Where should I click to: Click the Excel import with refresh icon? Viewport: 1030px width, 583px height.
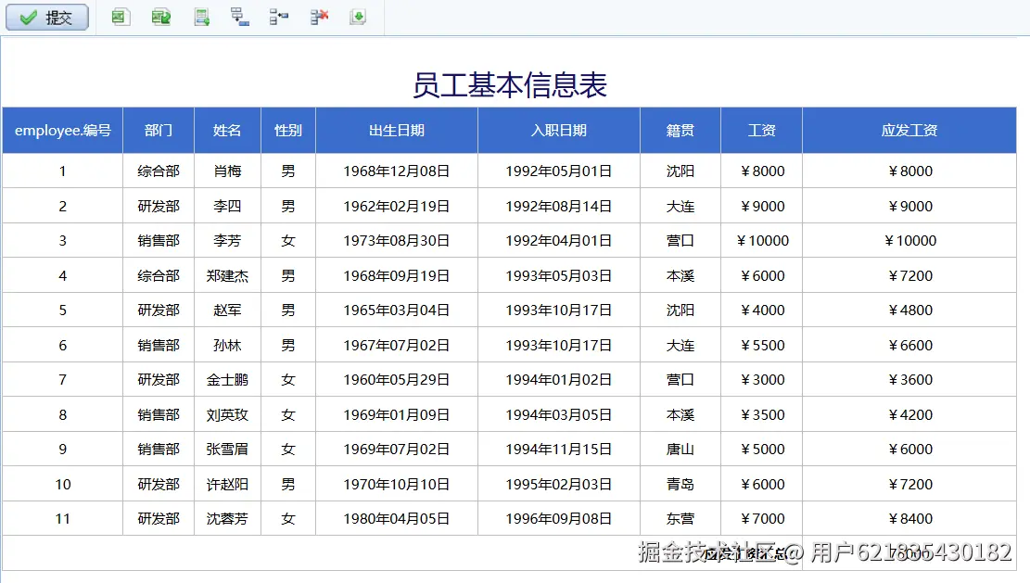pos(161,17)
